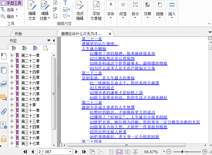Open the Bookmarks sidebar panel icon

click(x=4, y=56)
